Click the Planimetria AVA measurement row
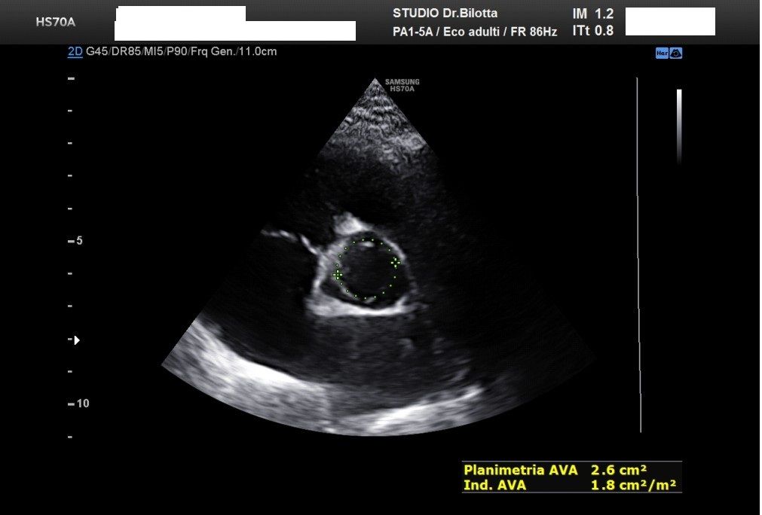The image size is (762, 515). tap(571, 470)
